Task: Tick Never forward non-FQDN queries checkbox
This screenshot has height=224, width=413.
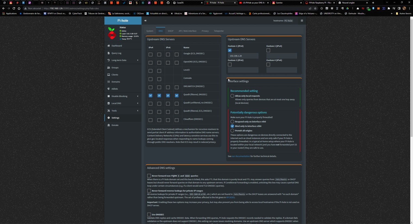Action: click(x=149, y=176)
